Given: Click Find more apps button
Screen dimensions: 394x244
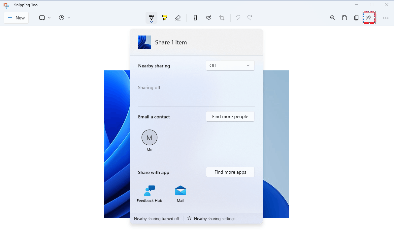Looking at the screenshot, I should (230, 172).
